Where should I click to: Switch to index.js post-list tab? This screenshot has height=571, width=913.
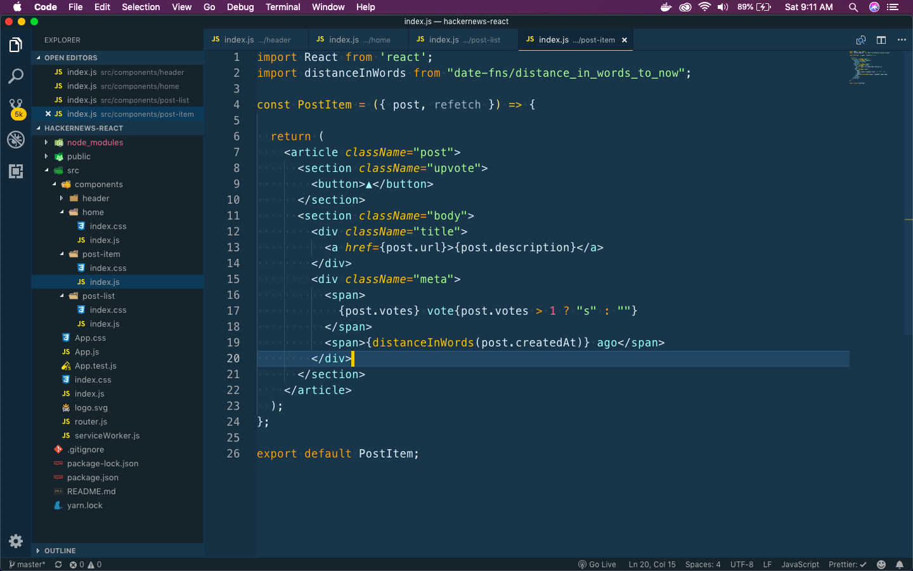463,40
